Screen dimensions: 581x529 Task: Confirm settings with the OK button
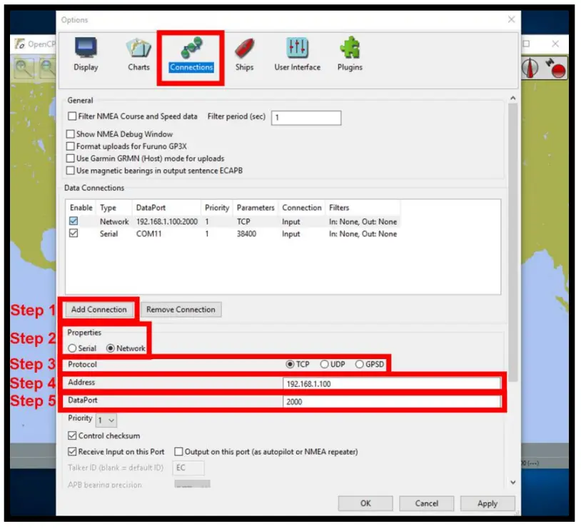(365, 503)
